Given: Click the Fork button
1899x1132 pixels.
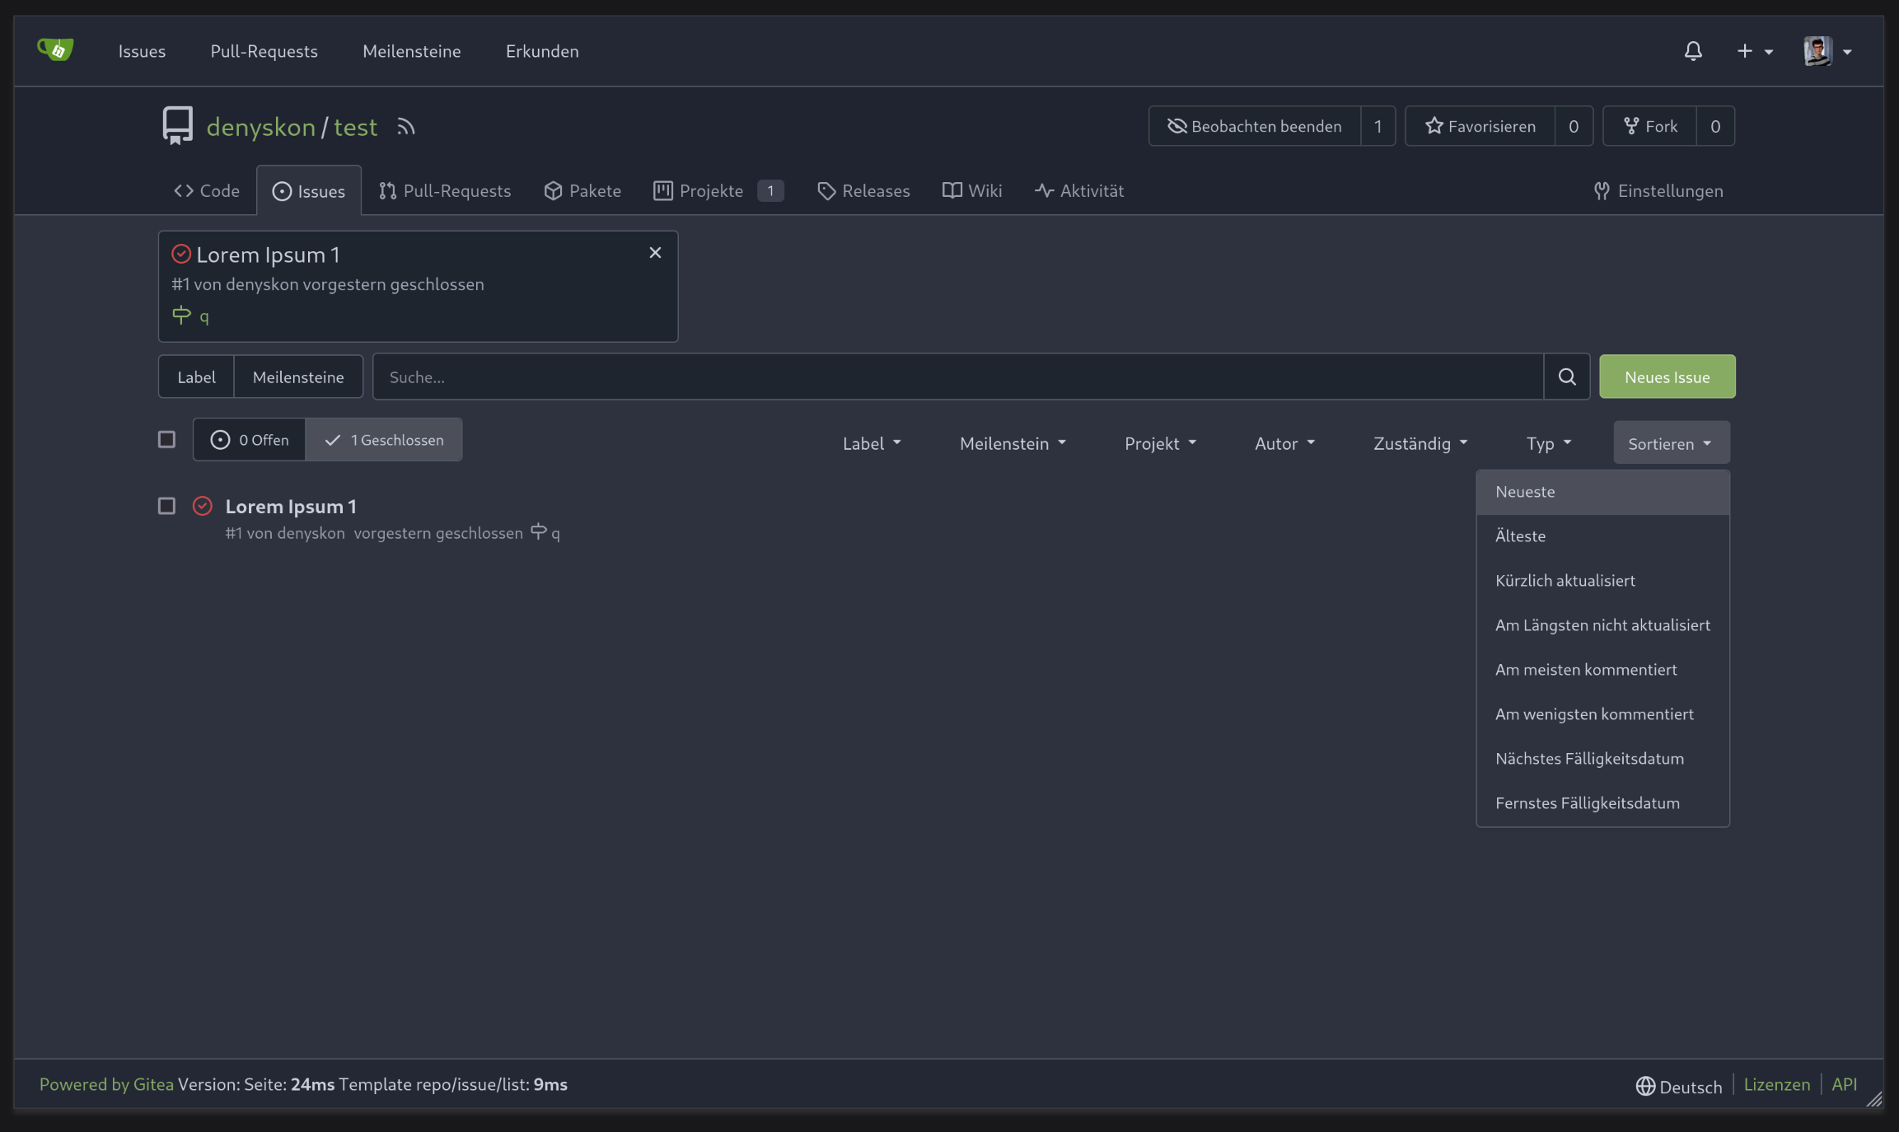Looking at the screenshot, I should coord(1649,126).
